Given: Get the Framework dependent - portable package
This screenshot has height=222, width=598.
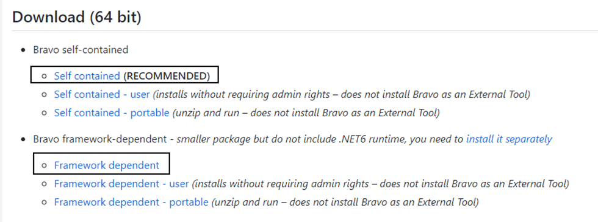Looking at the screenshot, I should click(131, 202).
